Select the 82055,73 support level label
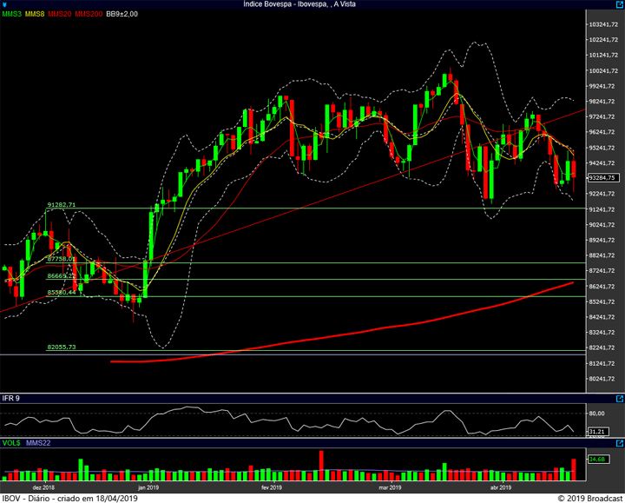The width and height of the screenshot is (625, 503). 61,347
